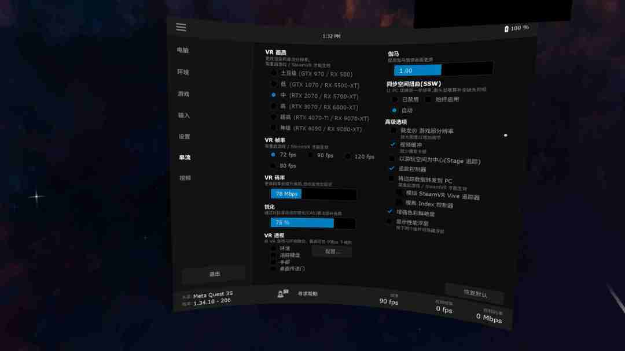Toggle the 视频缓冲 video buffering checkbox
This screenshot has height=351, width=625.
click(392, 144)
